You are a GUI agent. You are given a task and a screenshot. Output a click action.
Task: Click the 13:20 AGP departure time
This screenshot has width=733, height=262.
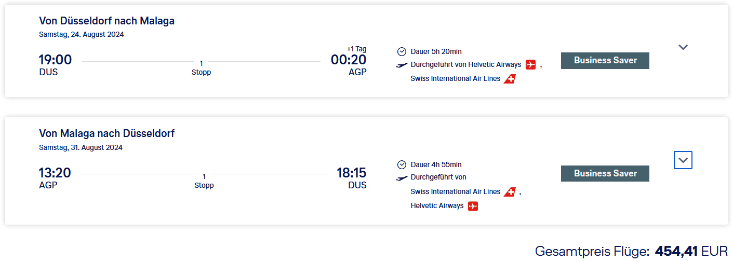click(55, 173)
